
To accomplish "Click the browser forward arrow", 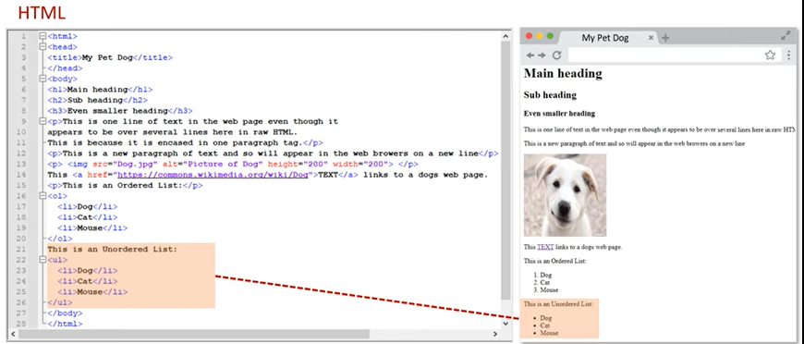I will (542, 55).
